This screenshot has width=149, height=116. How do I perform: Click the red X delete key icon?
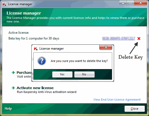click(139, 39)
